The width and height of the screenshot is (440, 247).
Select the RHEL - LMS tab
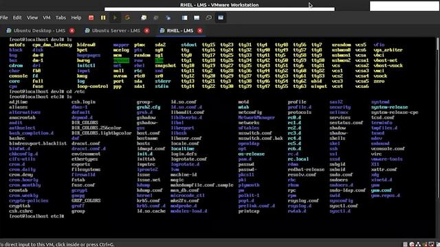pos(180,30)
